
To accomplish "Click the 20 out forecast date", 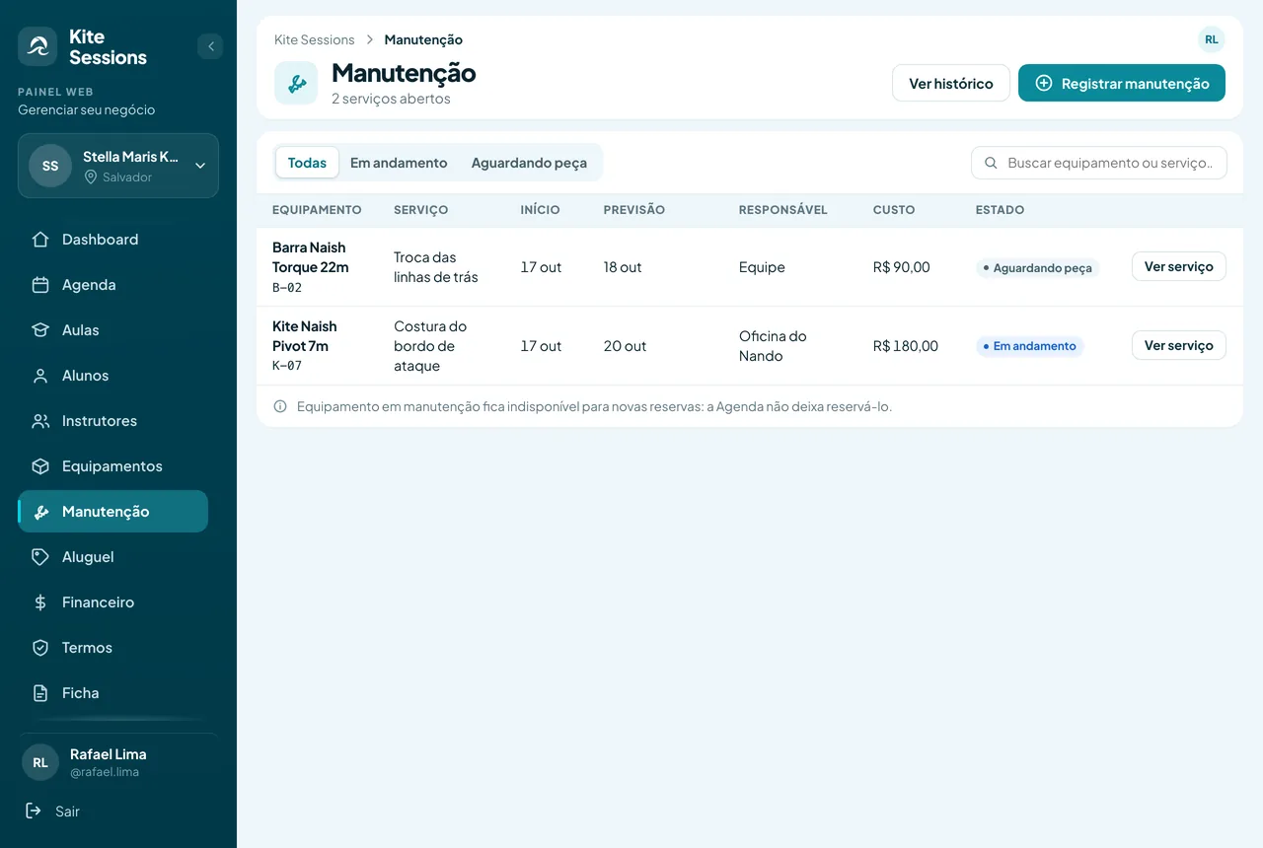I will 626,346.
